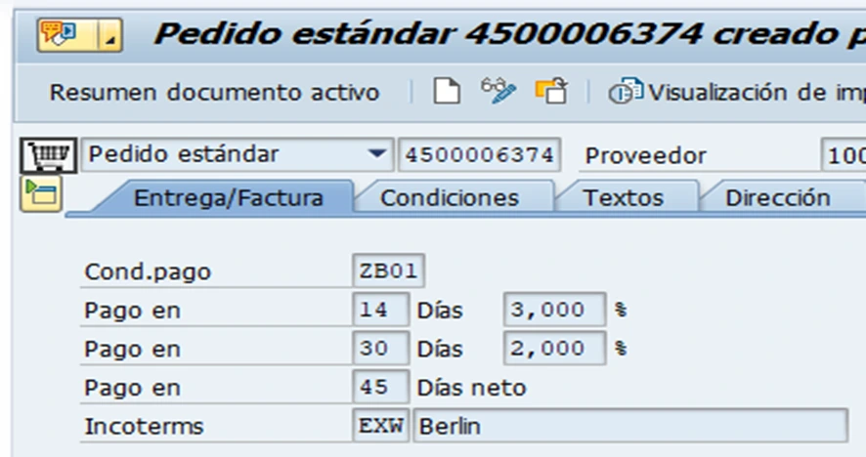Open the small arrow beside services icon

[110, 35]
